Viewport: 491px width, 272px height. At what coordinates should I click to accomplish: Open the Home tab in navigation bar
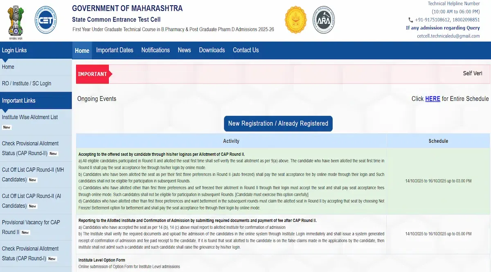(82, 51)
